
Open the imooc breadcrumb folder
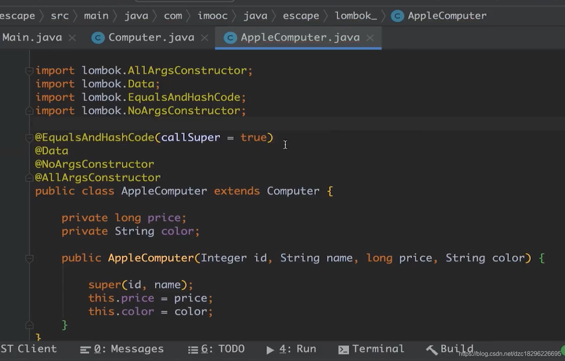tap(212, 16)
